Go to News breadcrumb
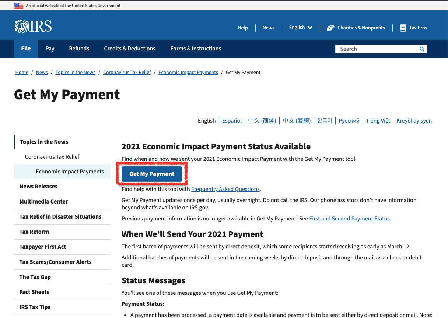The height and width of the screenshot is (318, 448). coord(42,73)
